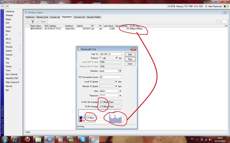The image size is (230, 143).
Task: Expand the Tools submenu
Action: pos(20,70)
